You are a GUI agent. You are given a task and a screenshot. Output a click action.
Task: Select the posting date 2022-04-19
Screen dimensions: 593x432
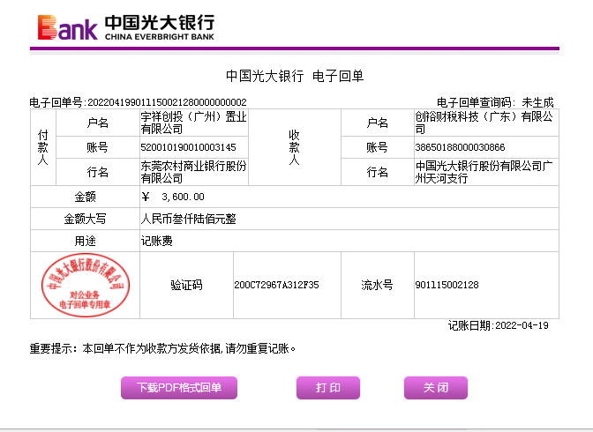522,325
